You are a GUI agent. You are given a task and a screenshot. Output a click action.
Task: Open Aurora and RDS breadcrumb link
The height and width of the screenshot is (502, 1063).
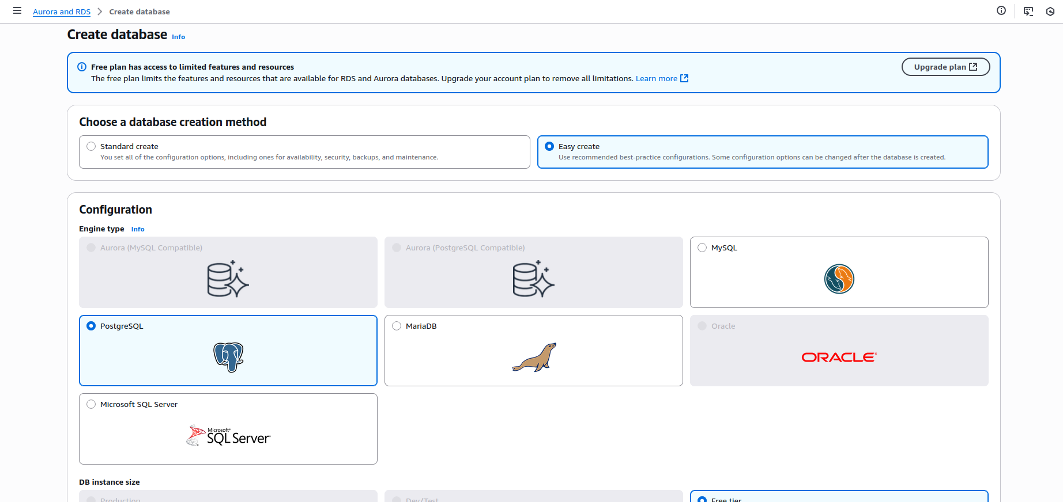[62, 12]
